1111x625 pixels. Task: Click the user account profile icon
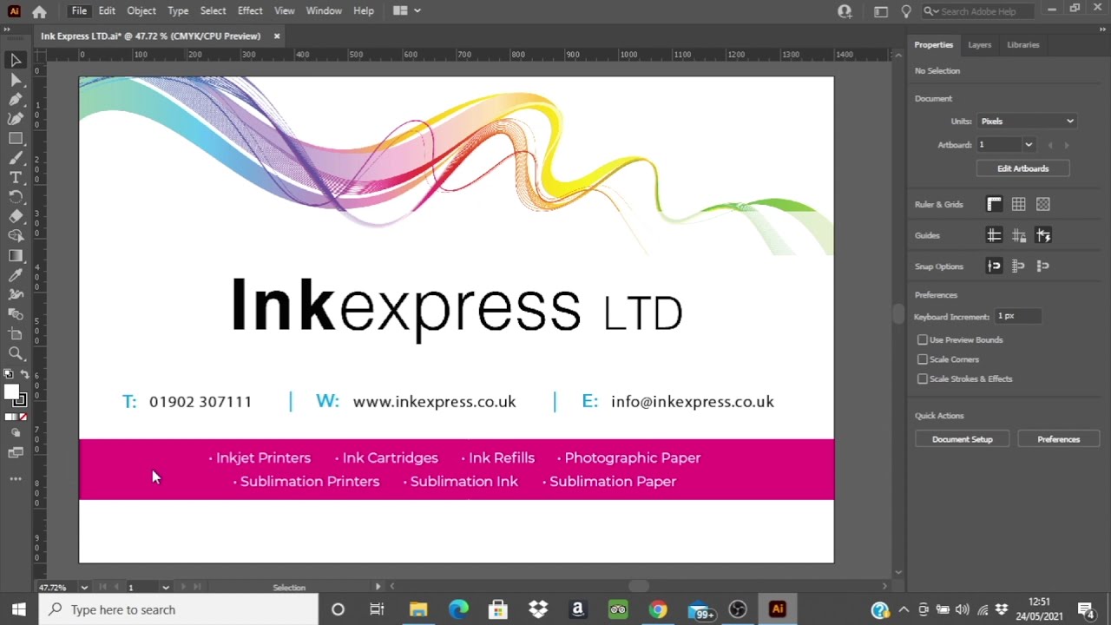point(845,10)
